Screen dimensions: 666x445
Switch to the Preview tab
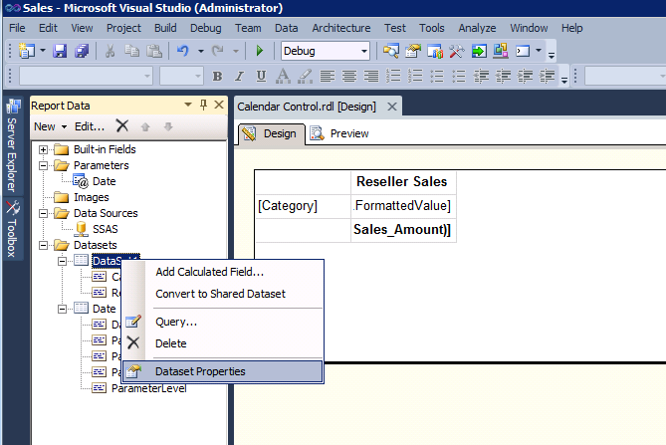point(339,133)
